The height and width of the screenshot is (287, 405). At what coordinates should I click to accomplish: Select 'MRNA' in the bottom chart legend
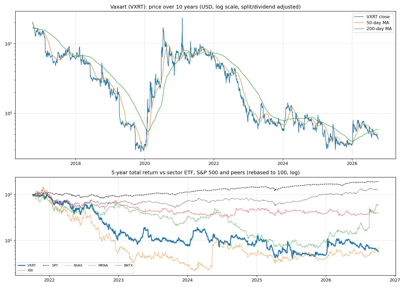pyautogui.click(x=103, y=265)
